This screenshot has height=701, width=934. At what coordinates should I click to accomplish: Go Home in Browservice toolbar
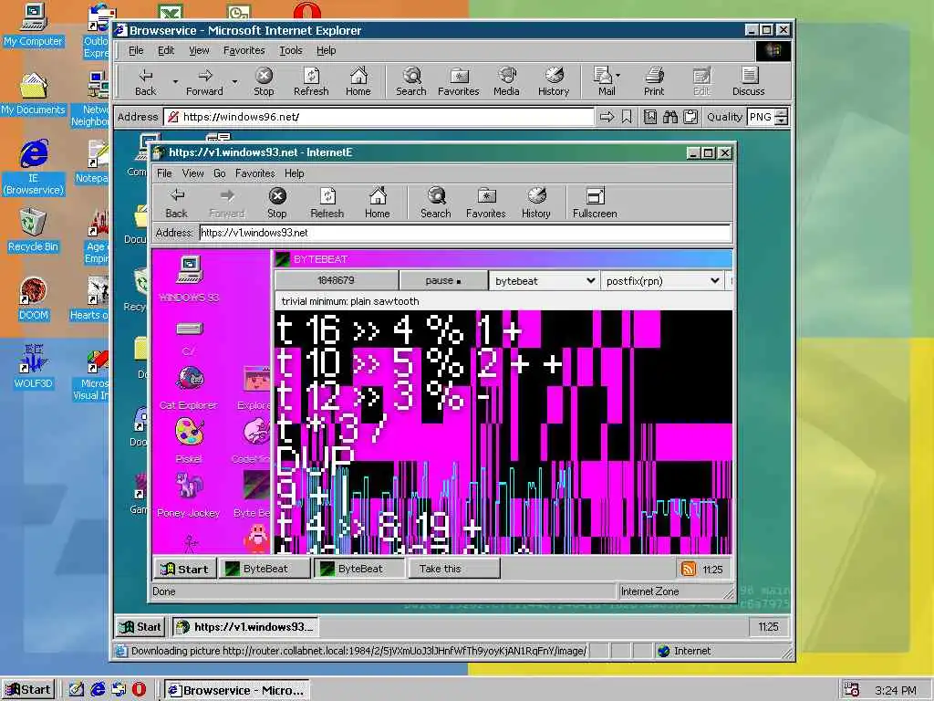358,82
